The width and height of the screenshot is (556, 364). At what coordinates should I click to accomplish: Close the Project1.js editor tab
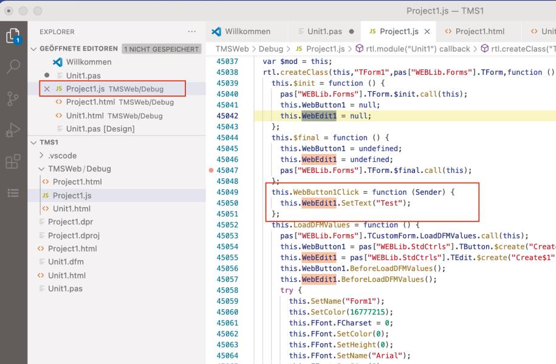point(427,32)
